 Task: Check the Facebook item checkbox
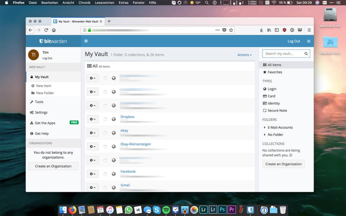105,174
